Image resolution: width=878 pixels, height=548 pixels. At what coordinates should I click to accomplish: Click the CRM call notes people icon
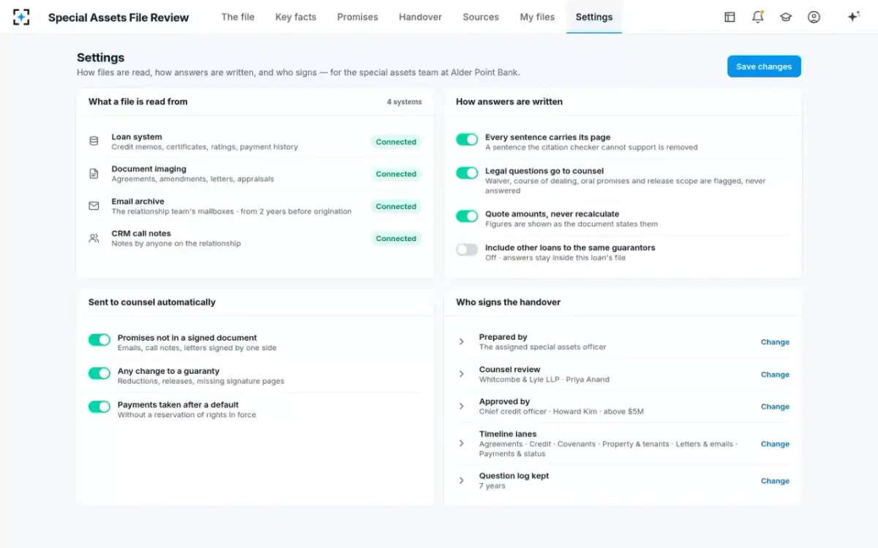[94, 238]
